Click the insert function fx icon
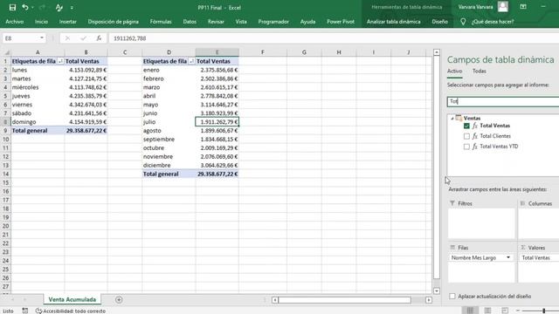 [99, 38]
